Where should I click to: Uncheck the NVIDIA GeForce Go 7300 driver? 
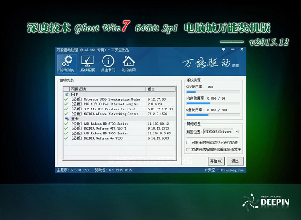click(66, 138)
